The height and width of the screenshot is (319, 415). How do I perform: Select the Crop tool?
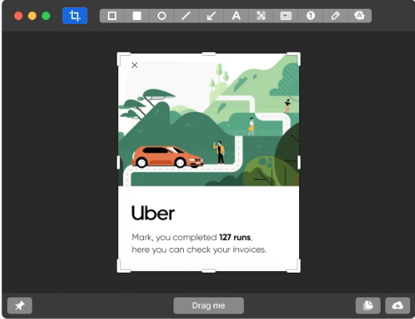[75, 16]
